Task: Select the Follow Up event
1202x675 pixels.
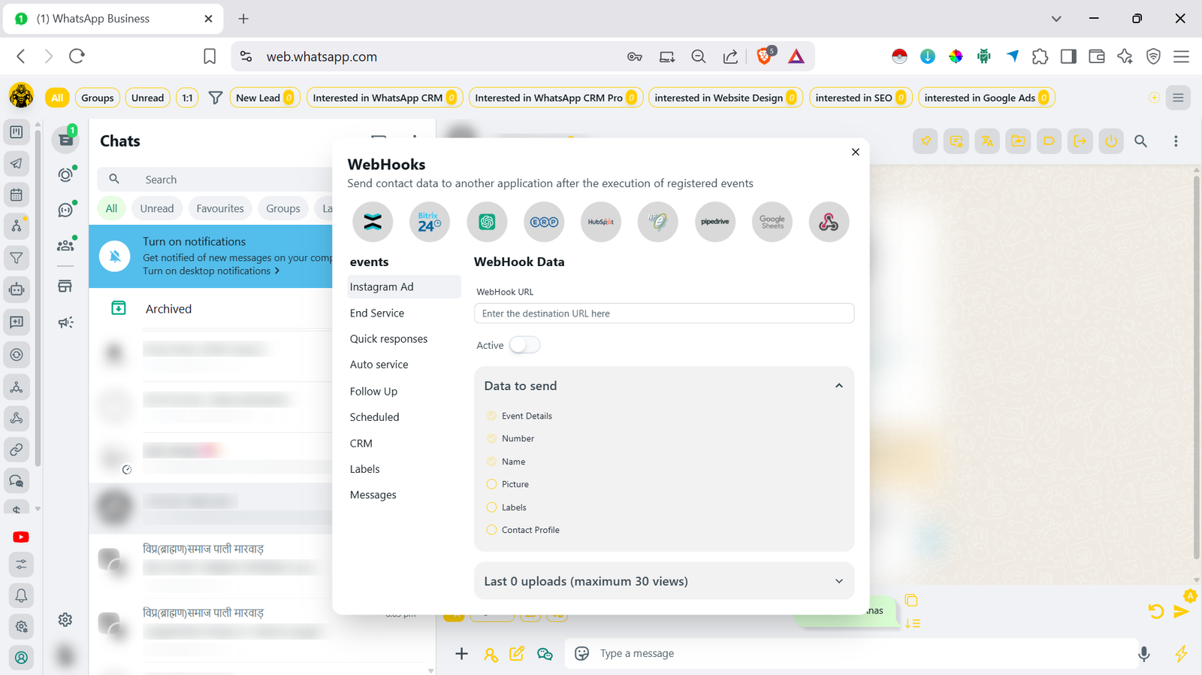Action: coord(373,392)
